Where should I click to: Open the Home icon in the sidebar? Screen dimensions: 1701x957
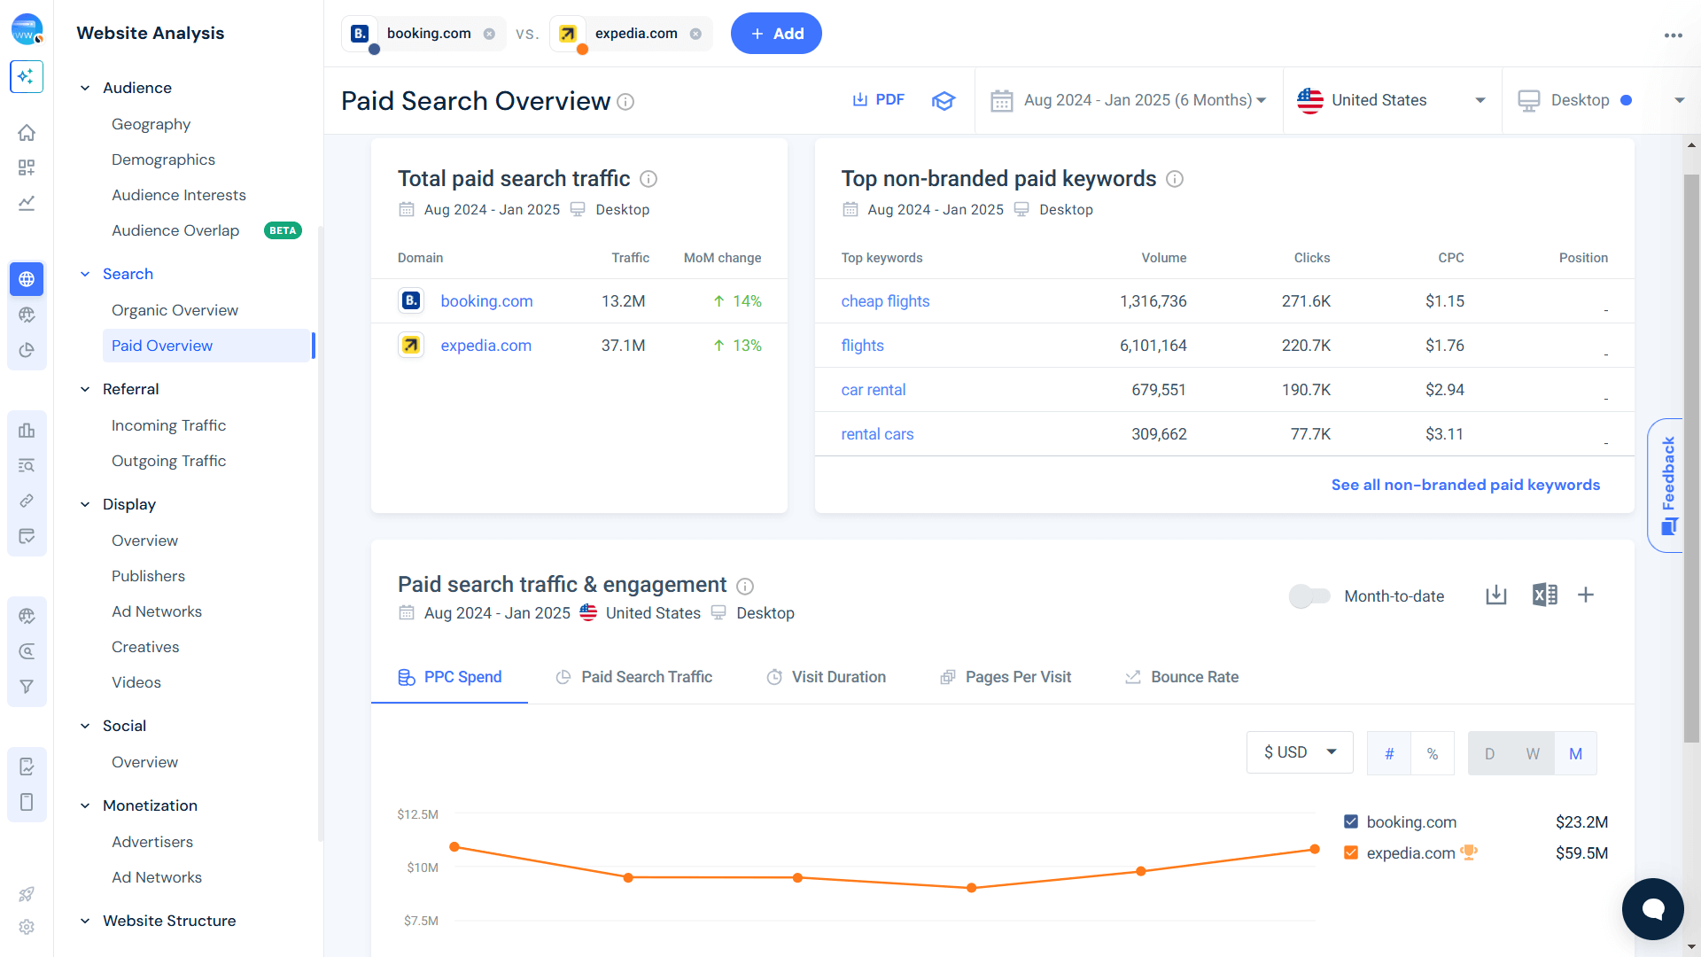tap(27, 132)
